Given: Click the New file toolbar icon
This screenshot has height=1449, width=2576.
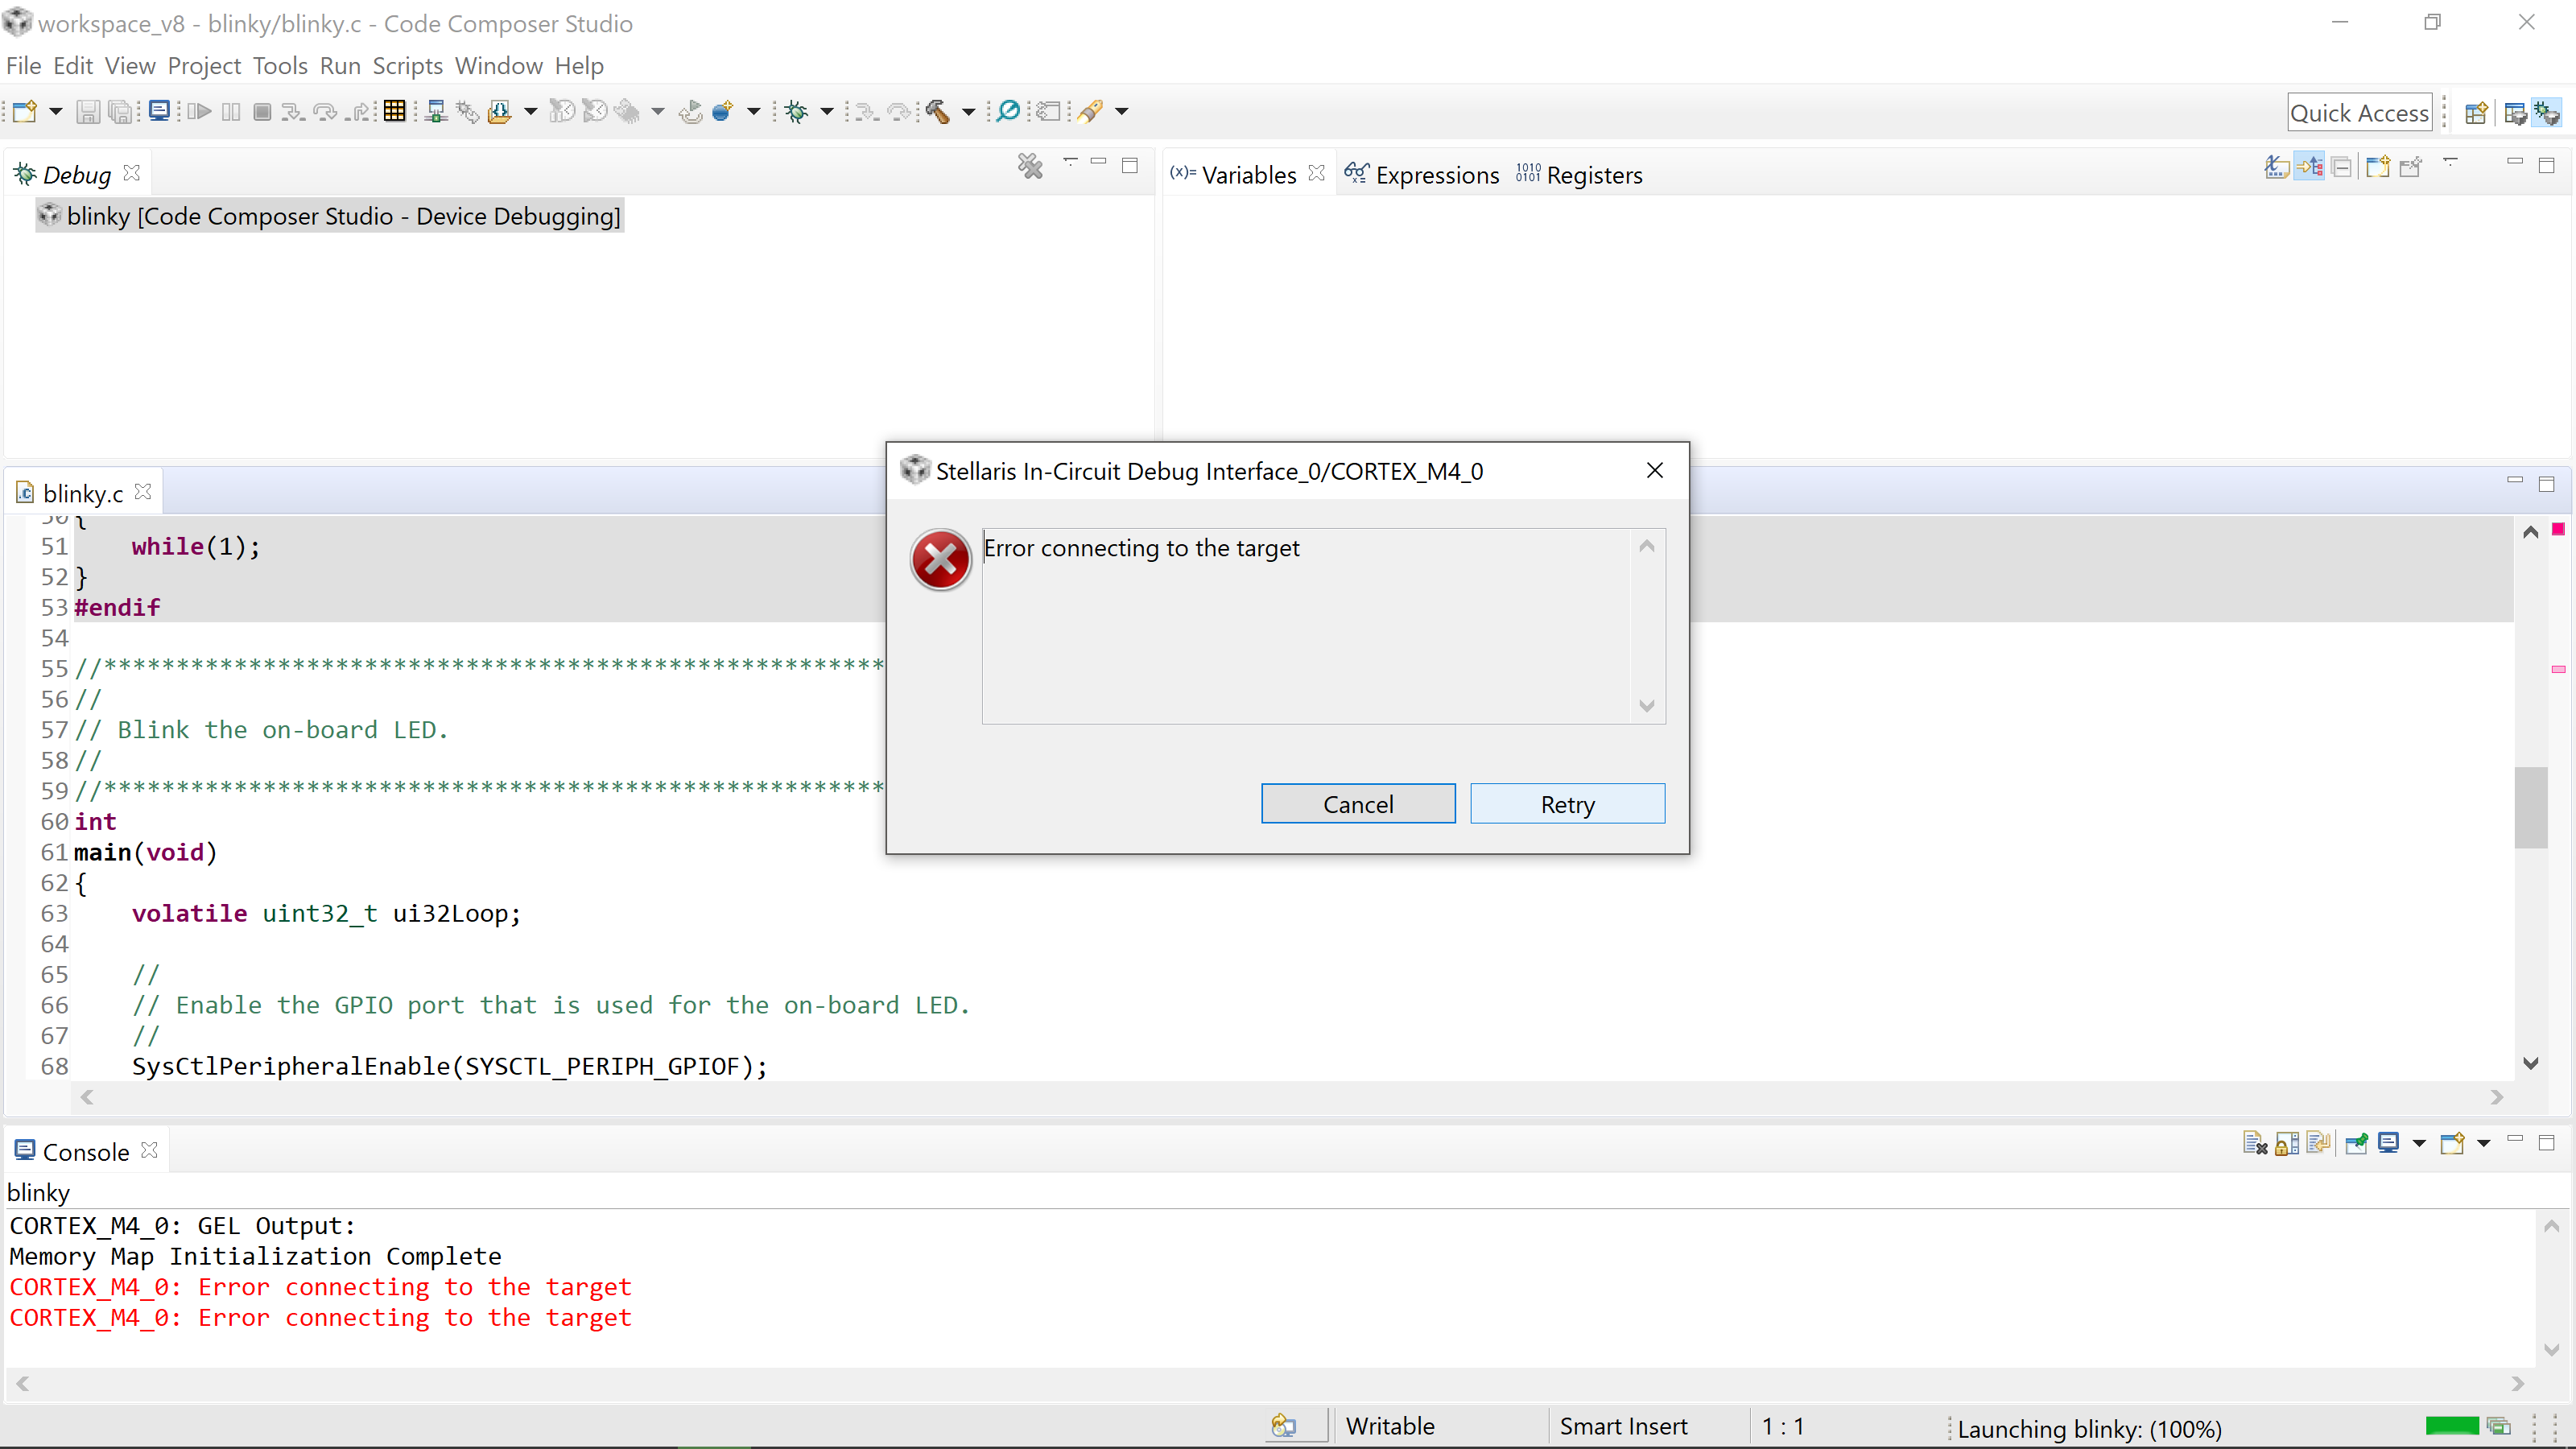Looking at the screenshot, I should pos(25,111).
